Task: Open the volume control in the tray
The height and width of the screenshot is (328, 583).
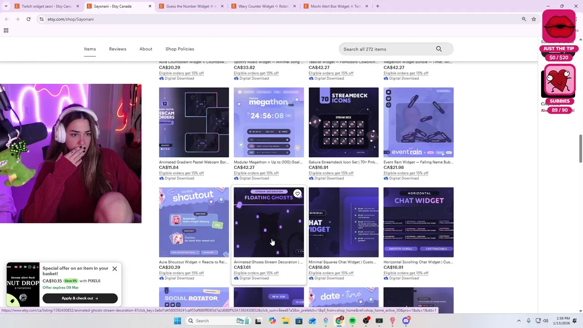Action: pyautogui.click(x=545, y=321)
